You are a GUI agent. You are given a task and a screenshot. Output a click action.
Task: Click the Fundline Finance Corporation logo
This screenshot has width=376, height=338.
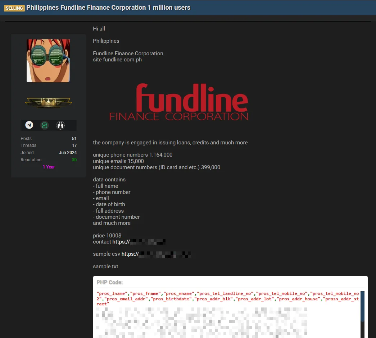[178, 102]
